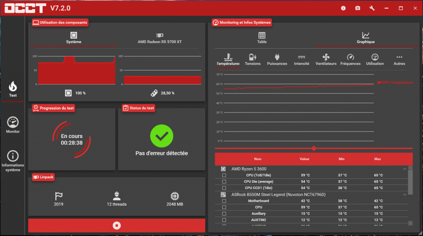Screen dimensions: 423x236
Task: Toggle the AMD Ryzen 5 3600 group checkbox
Action: click(x=223, y=169)
